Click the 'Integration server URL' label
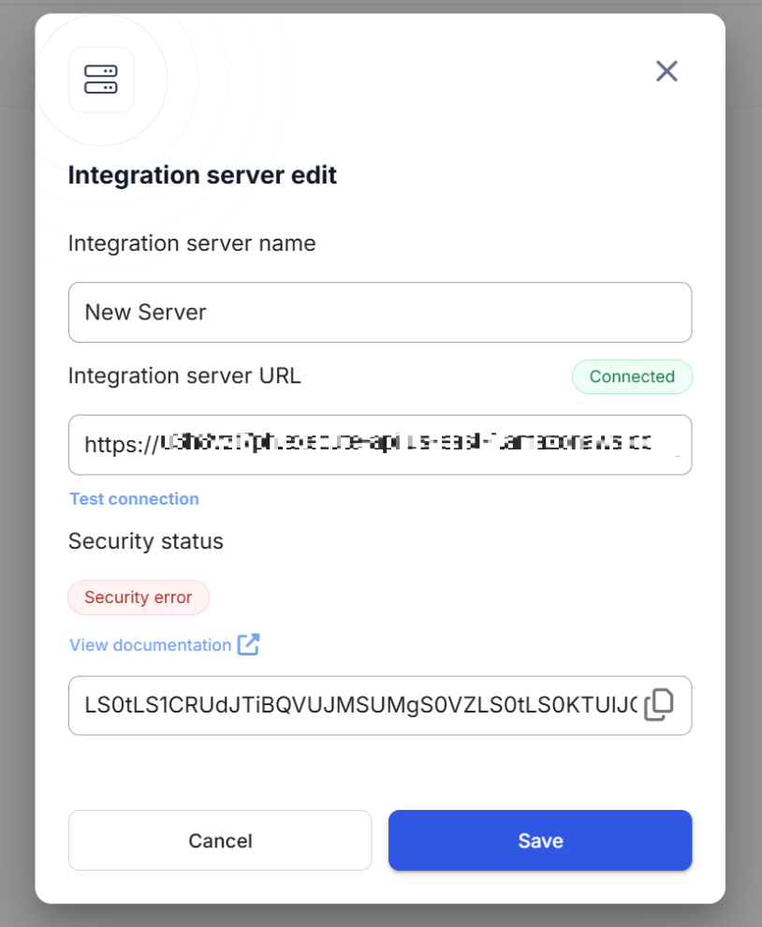 coord(184,375)
